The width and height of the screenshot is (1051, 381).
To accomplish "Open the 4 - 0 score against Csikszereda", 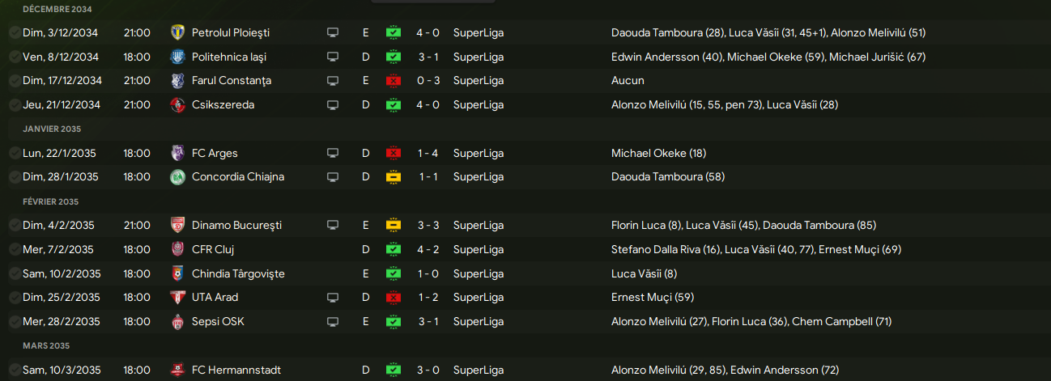I will (429, 105).
